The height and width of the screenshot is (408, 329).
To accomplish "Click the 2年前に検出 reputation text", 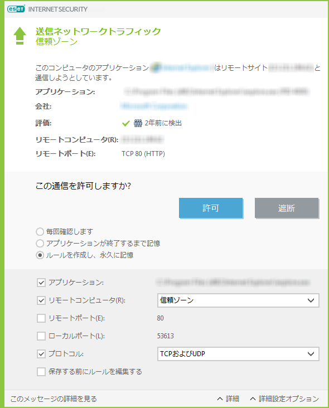I will 163,123.
